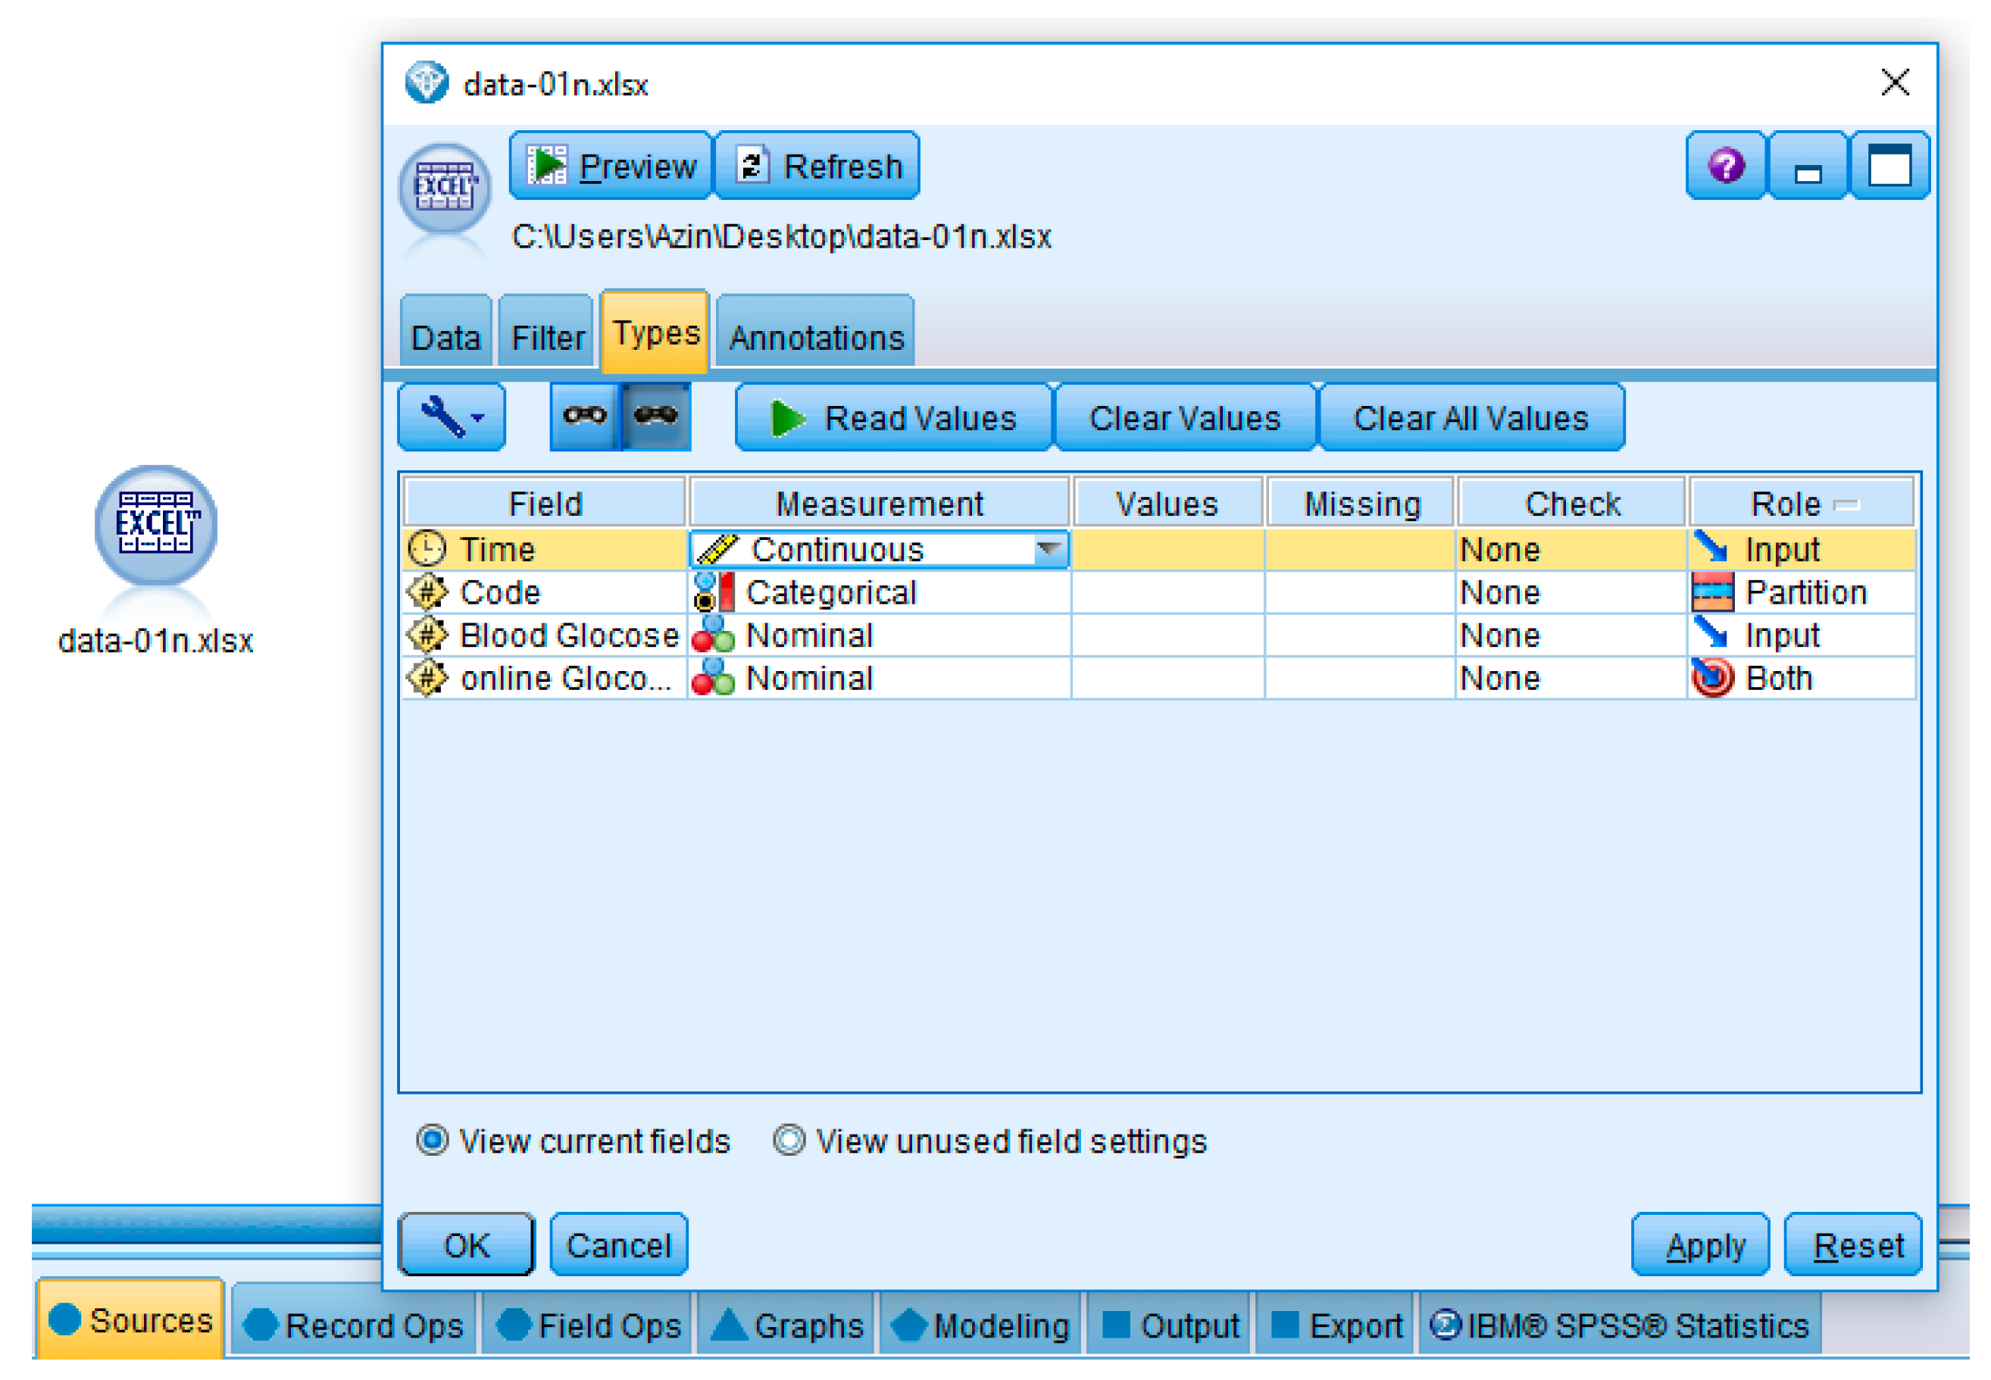The width and height of the screenshot is (1991, 1380).
Task: Click the Nominal icon for Blood Glocose
Action: 714,635
